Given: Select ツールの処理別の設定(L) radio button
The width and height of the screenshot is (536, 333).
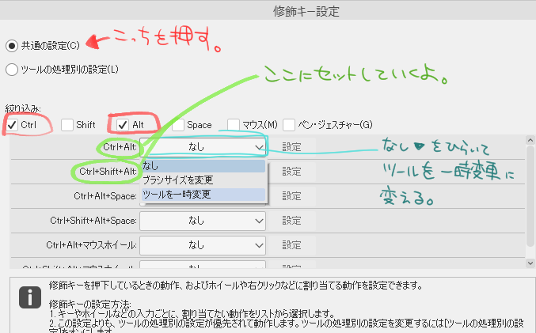Looking at the screenshot, I should [x=12, y=70].
